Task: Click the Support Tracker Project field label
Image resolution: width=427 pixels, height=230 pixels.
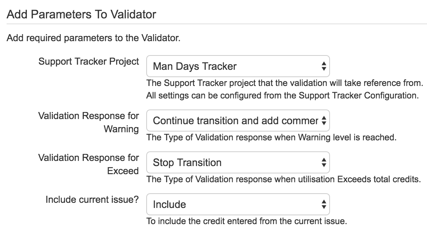Action: [89, 61]
